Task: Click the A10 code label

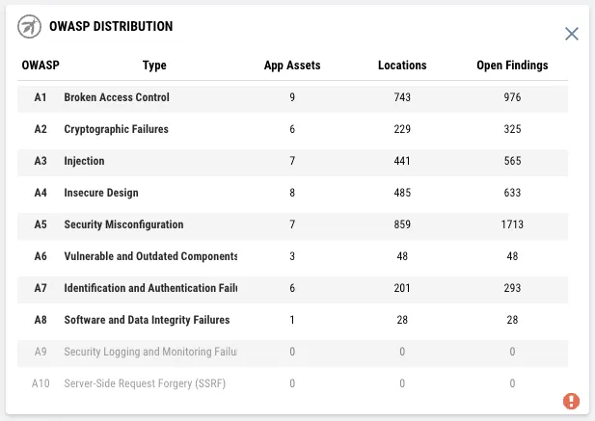Action: click(41, 383)
